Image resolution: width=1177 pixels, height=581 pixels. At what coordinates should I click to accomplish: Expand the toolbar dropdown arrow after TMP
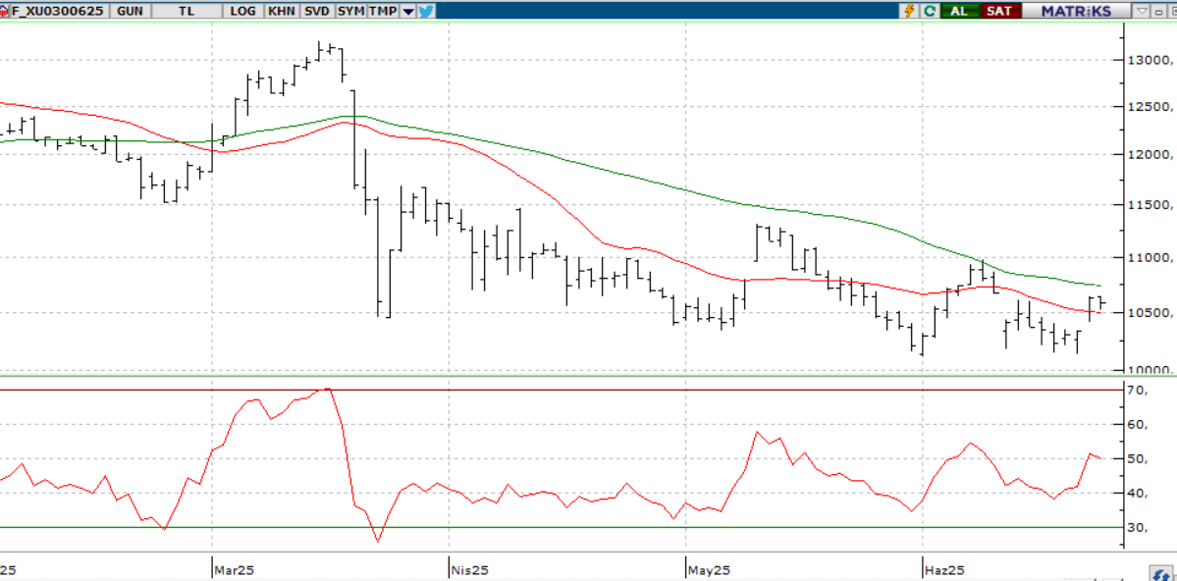407,11
